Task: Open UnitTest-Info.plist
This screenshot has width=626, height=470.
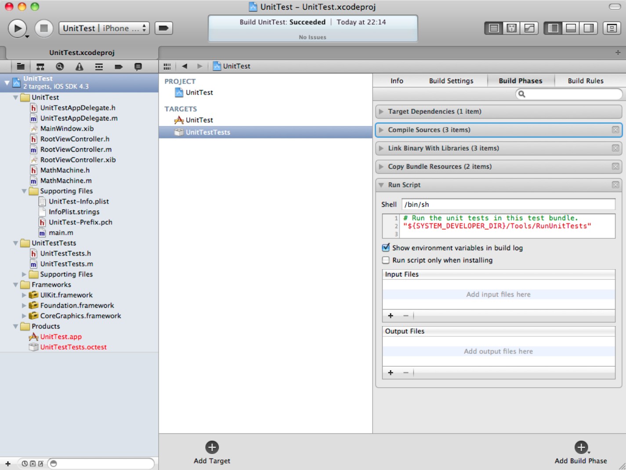Action: (x=79, y=201)
